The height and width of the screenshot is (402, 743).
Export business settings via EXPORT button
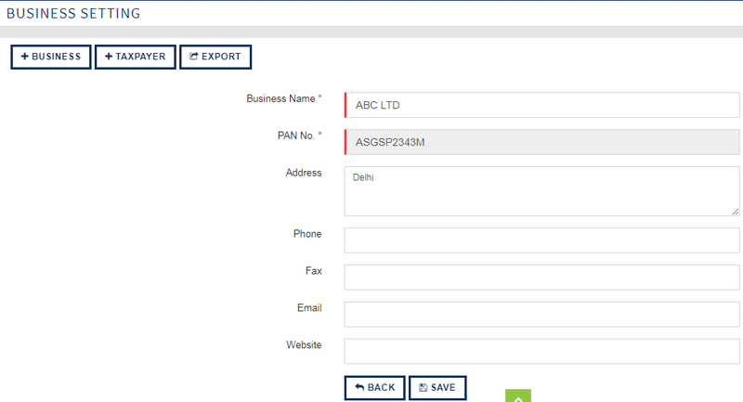click(215, 57)
